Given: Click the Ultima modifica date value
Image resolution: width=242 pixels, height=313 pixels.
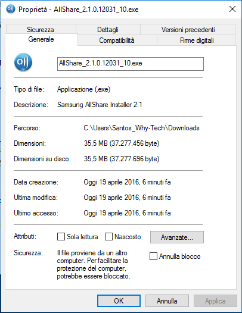Looking at the screenshot, I should pyautogui.click(x=127, y=198).
